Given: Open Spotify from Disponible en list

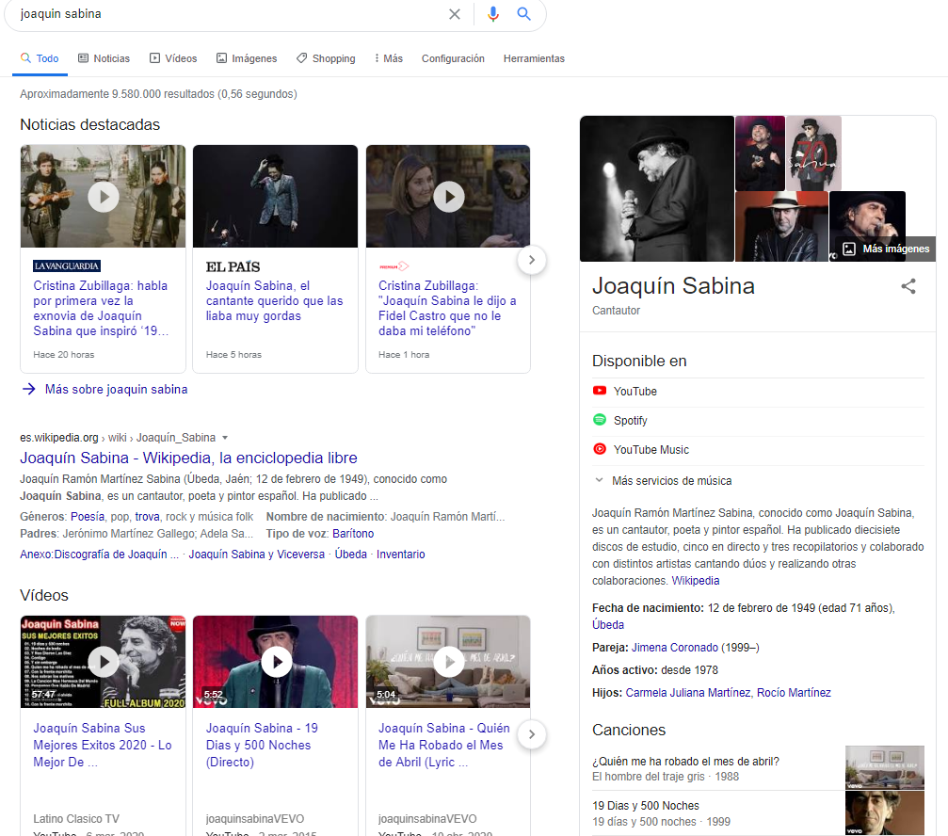Looking at the screenshot, I should click(630, 420).
